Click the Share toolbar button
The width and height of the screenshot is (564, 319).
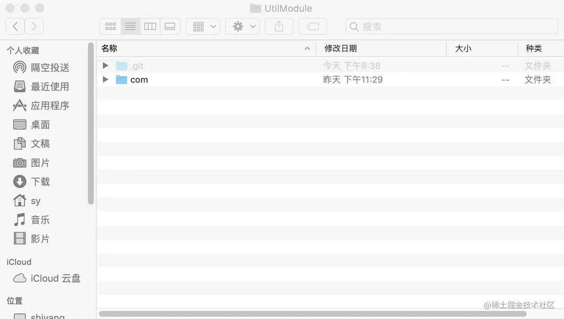[x=279, y=26]
